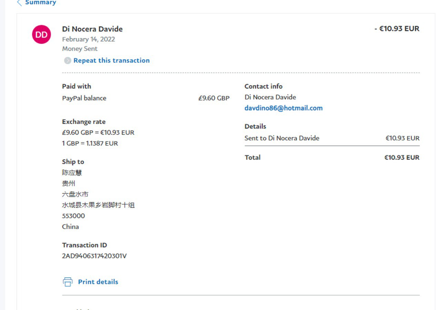Click the transaction ID 2AD9406317420301V

click(94, 256)
